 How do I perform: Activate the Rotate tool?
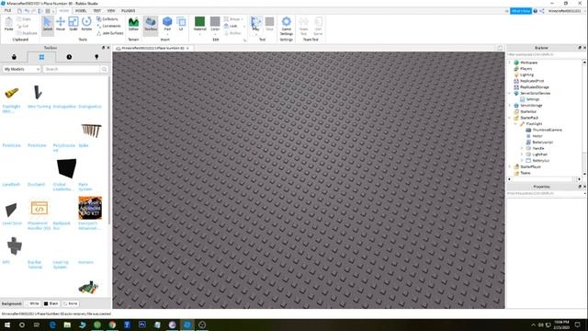tap(86, 25)
